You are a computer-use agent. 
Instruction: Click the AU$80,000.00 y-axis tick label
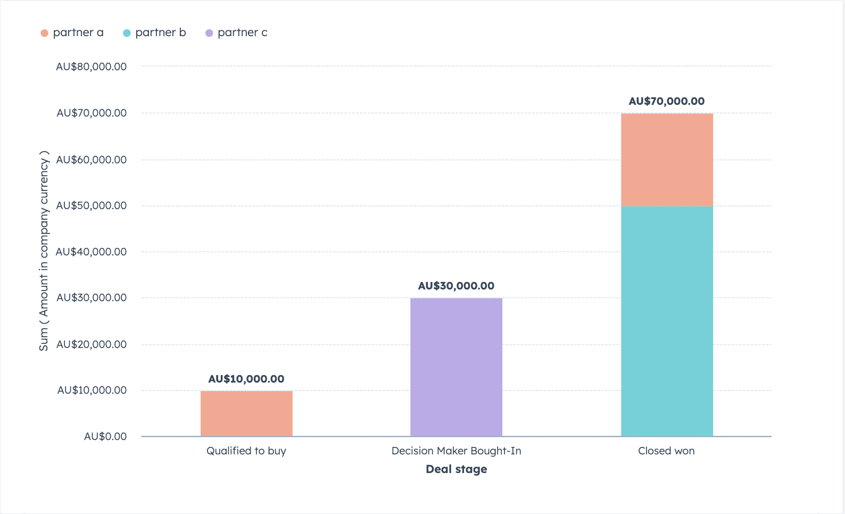92,67
